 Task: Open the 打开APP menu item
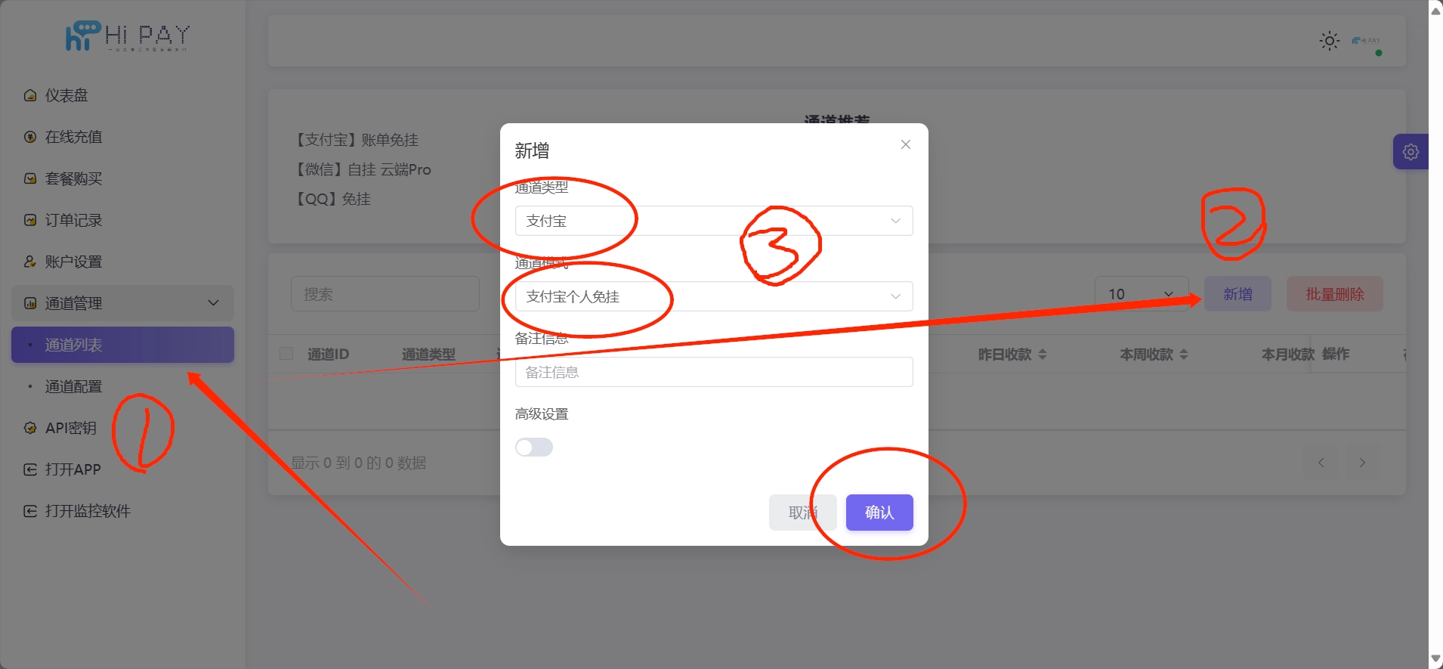[122, 469]
